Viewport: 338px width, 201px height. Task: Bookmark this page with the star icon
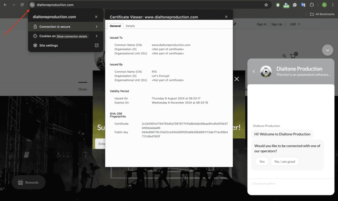click(266, 5)
